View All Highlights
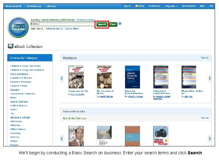Image resolution: width=219 pixels, height=164 pixels. tap(205, 58)
